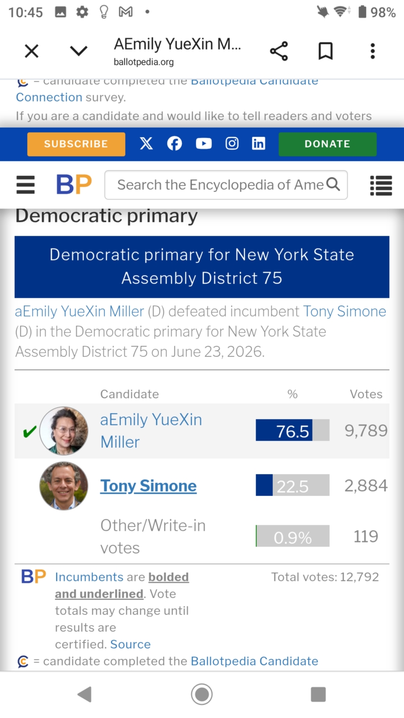Image resolution: width=404 pixels, height=718 pixels.
Task: Expand the tab minimize chevron
Action: click(x=78, y=51)
